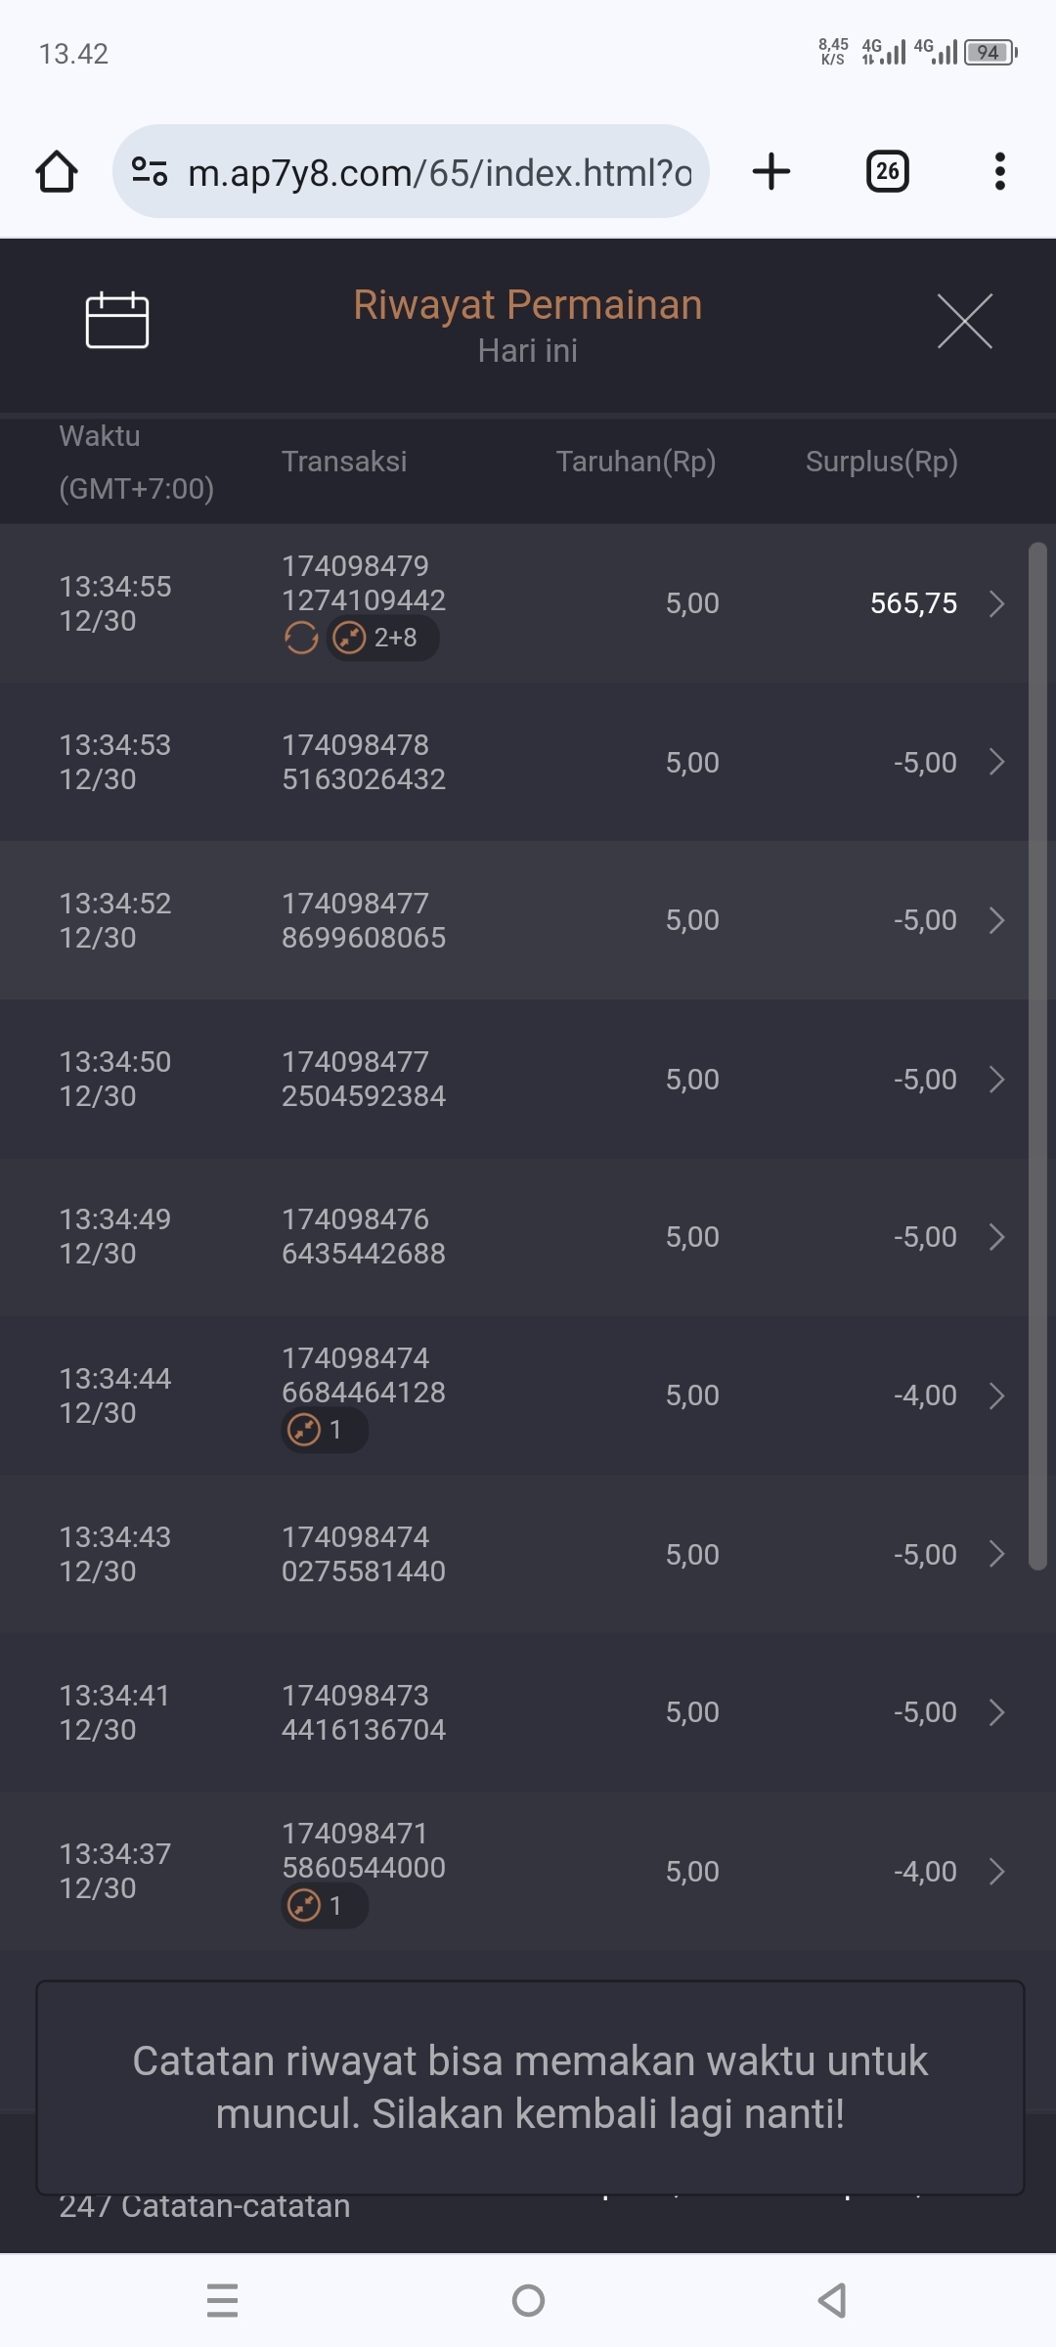Expand details for the 565,75 surplus row

pos(996,603)
